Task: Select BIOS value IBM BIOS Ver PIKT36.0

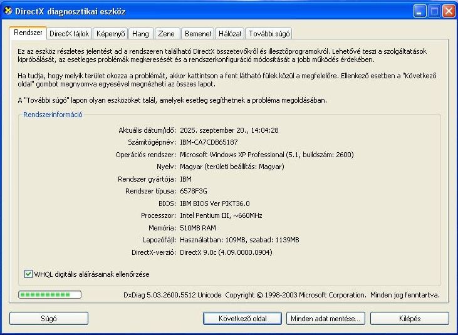Action: (215, 204)
